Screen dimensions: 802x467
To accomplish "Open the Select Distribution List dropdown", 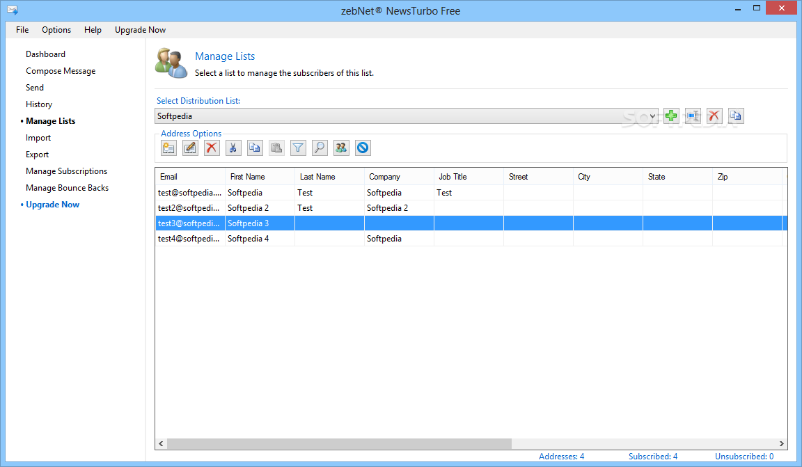I will point(407,116).
